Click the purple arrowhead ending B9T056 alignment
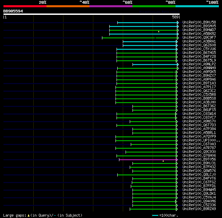Image resolution: width=222 pixels, height=218 pixels. click(177, 160)
